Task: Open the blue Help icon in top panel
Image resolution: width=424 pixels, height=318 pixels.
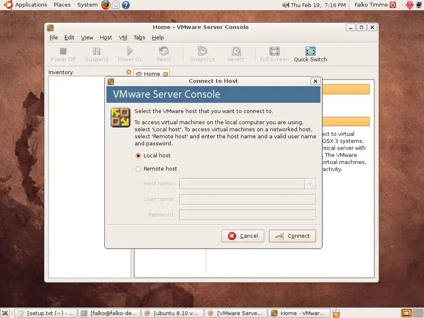Action: click(x=126, y=5)
